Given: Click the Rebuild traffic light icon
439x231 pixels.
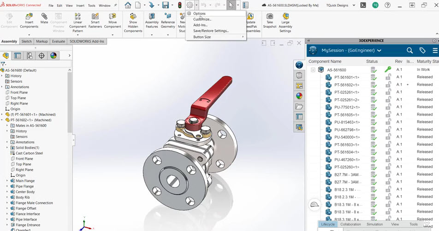Looking at the screenshot, I should pos(179,5).
